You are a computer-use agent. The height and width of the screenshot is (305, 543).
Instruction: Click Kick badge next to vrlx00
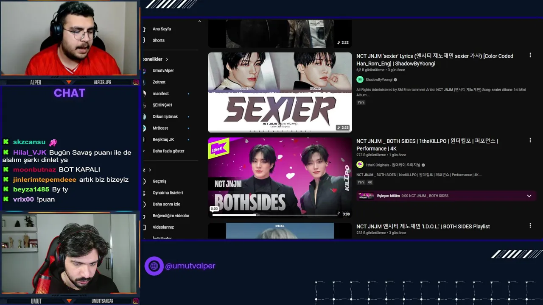click(6, 199)
